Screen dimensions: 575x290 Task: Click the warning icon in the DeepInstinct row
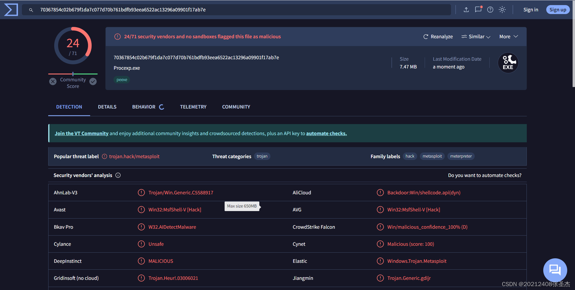[141, 261]
